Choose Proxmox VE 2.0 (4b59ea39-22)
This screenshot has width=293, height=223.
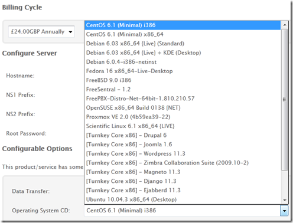[x=183, y=117]
